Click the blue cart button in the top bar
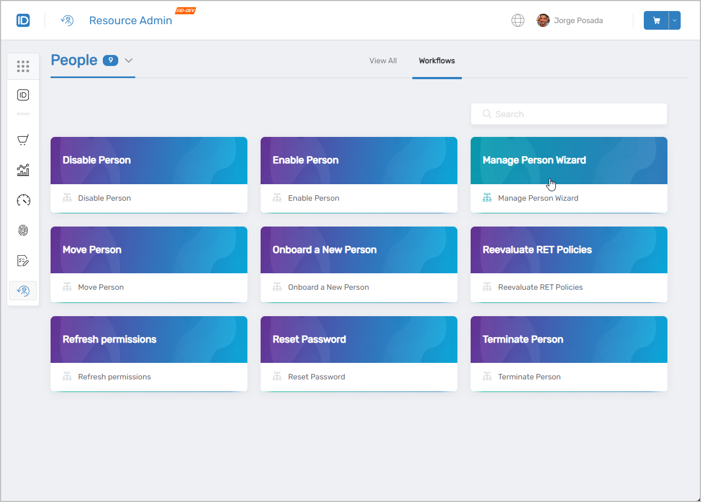 coord(656,20)
